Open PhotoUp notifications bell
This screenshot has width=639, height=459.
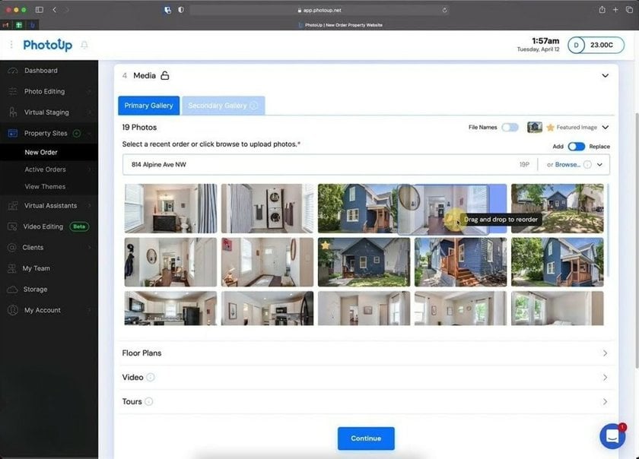(x=84, y=45)
